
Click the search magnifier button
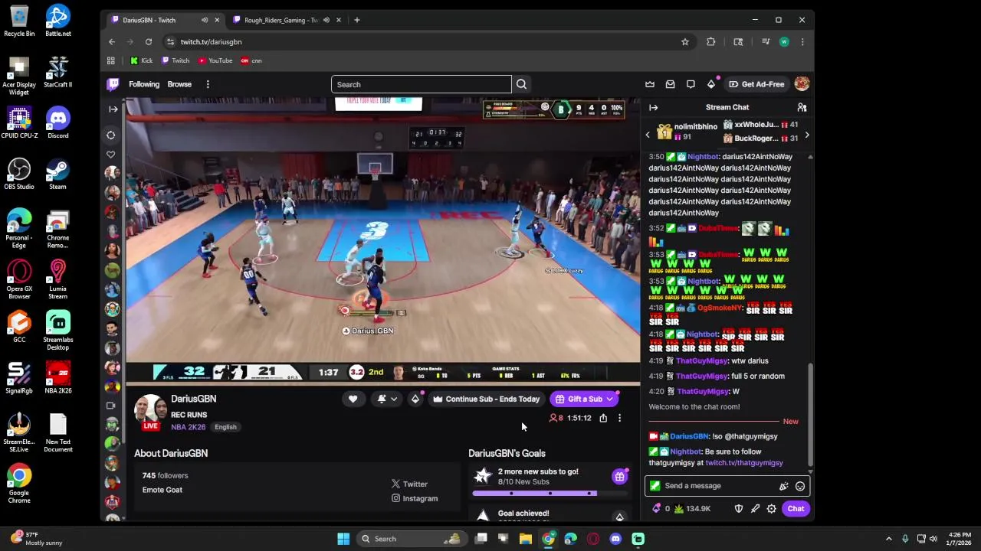pos(521,84)
